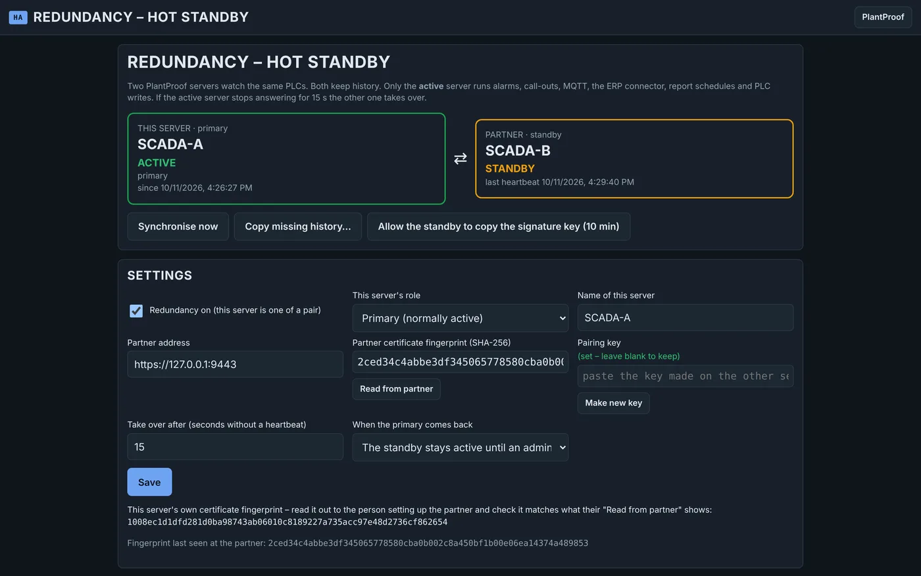Open the This server's role dropdown
The image size is (921, 576).
(x=460, y=318)
